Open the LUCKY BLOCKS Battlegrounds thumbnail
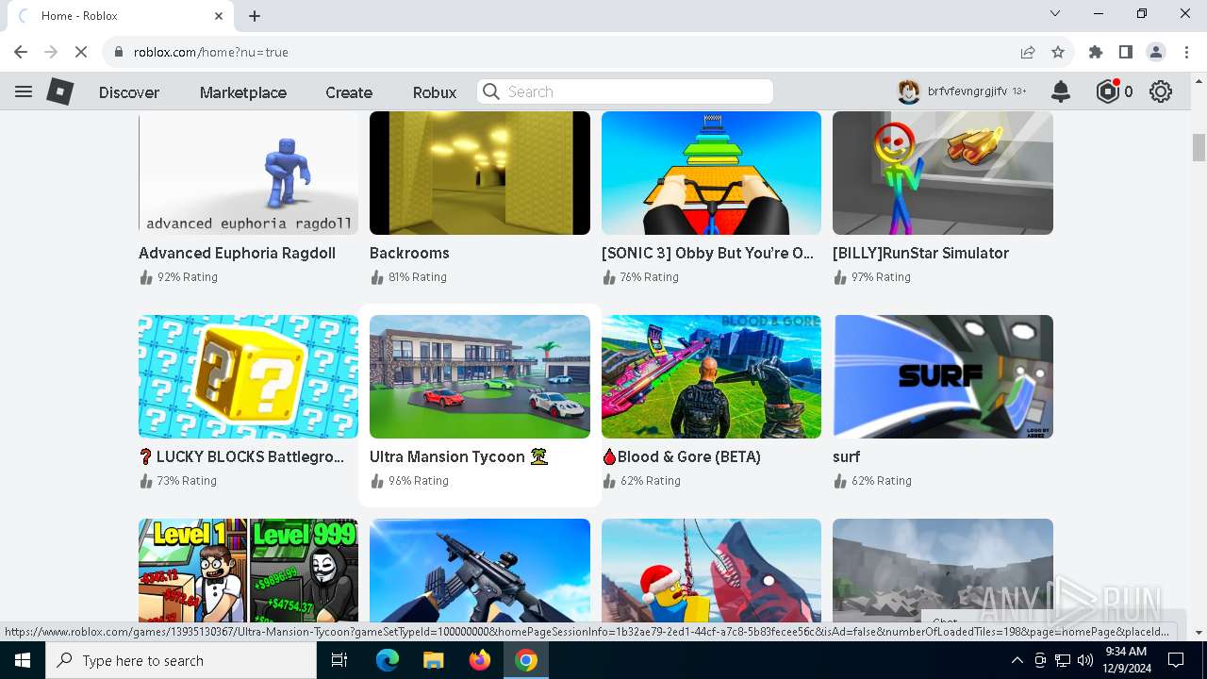 [x=248, y=376]
